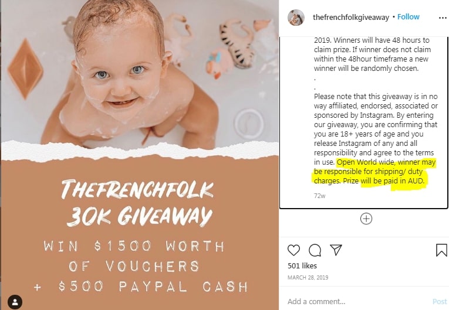The image size is (449, 310).
Task: Share post with paper plane icon
Action: click(x=336, y=250)
